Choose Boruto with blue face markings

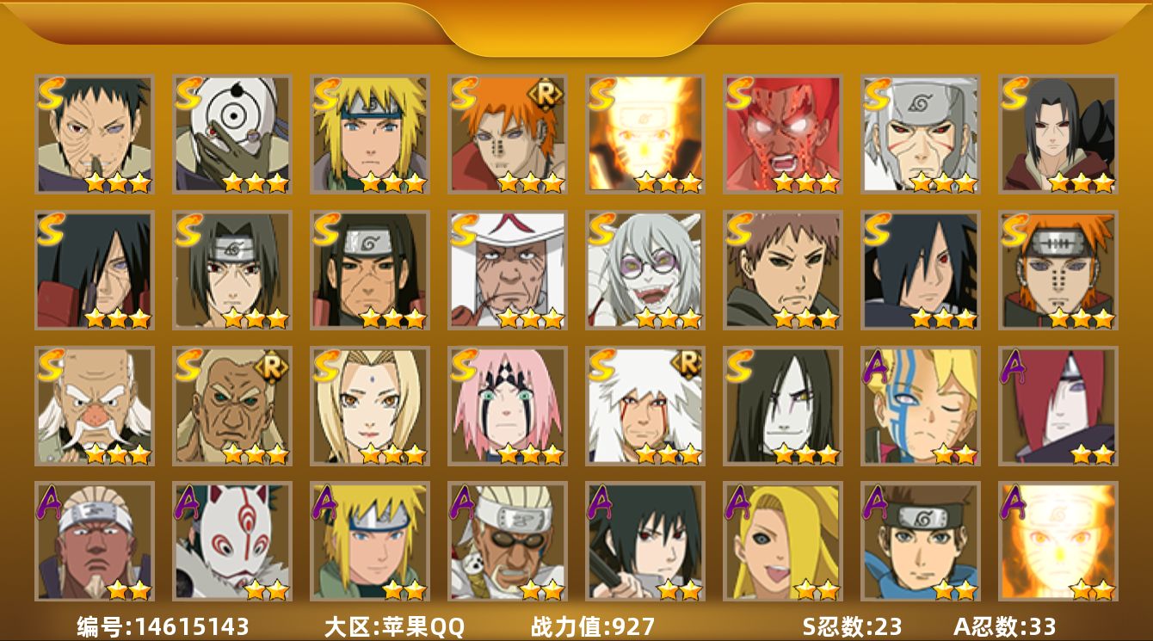[x=921, y=405]
